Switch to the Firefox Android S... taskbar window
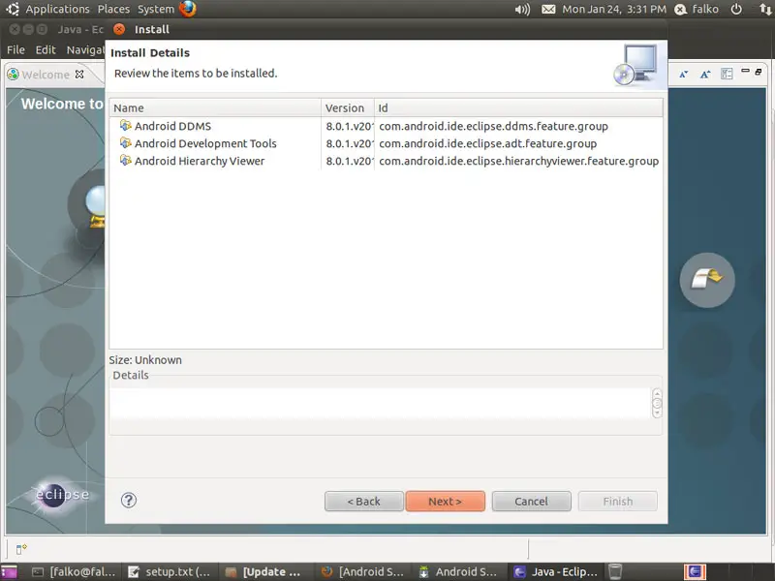Screen dimensions: 775x581 pos(362,571)
